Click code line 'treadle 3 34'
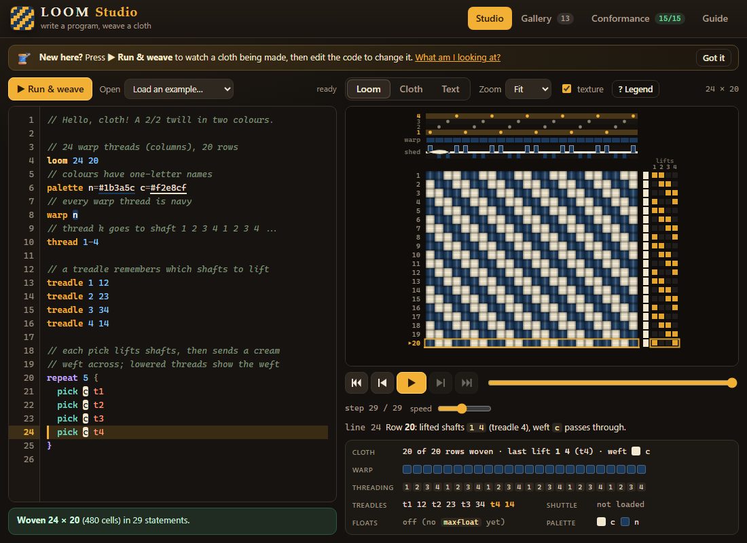 point(77,310)
